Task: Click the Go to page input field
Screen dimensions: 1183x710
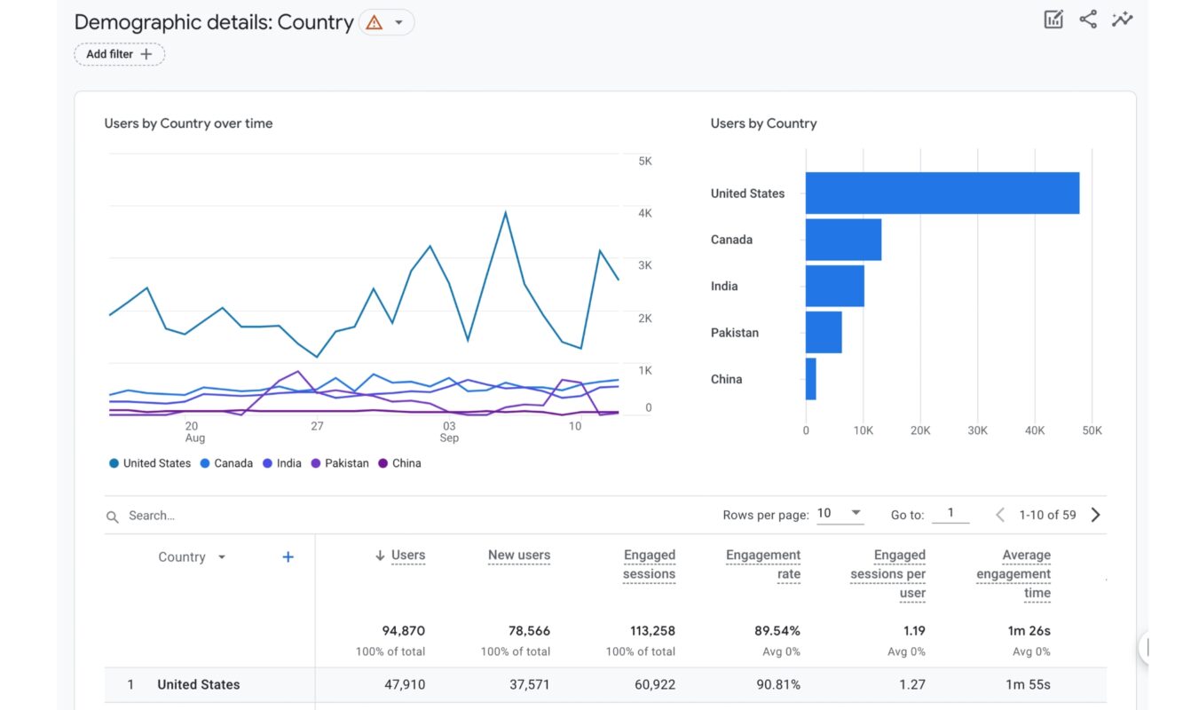Action: point(950,513)
